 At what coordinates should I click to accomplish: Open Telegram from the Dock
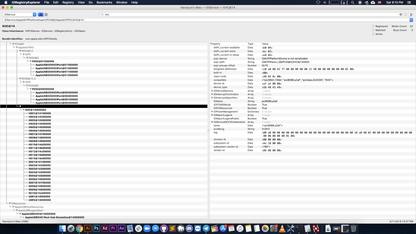(x=206, y=228)
